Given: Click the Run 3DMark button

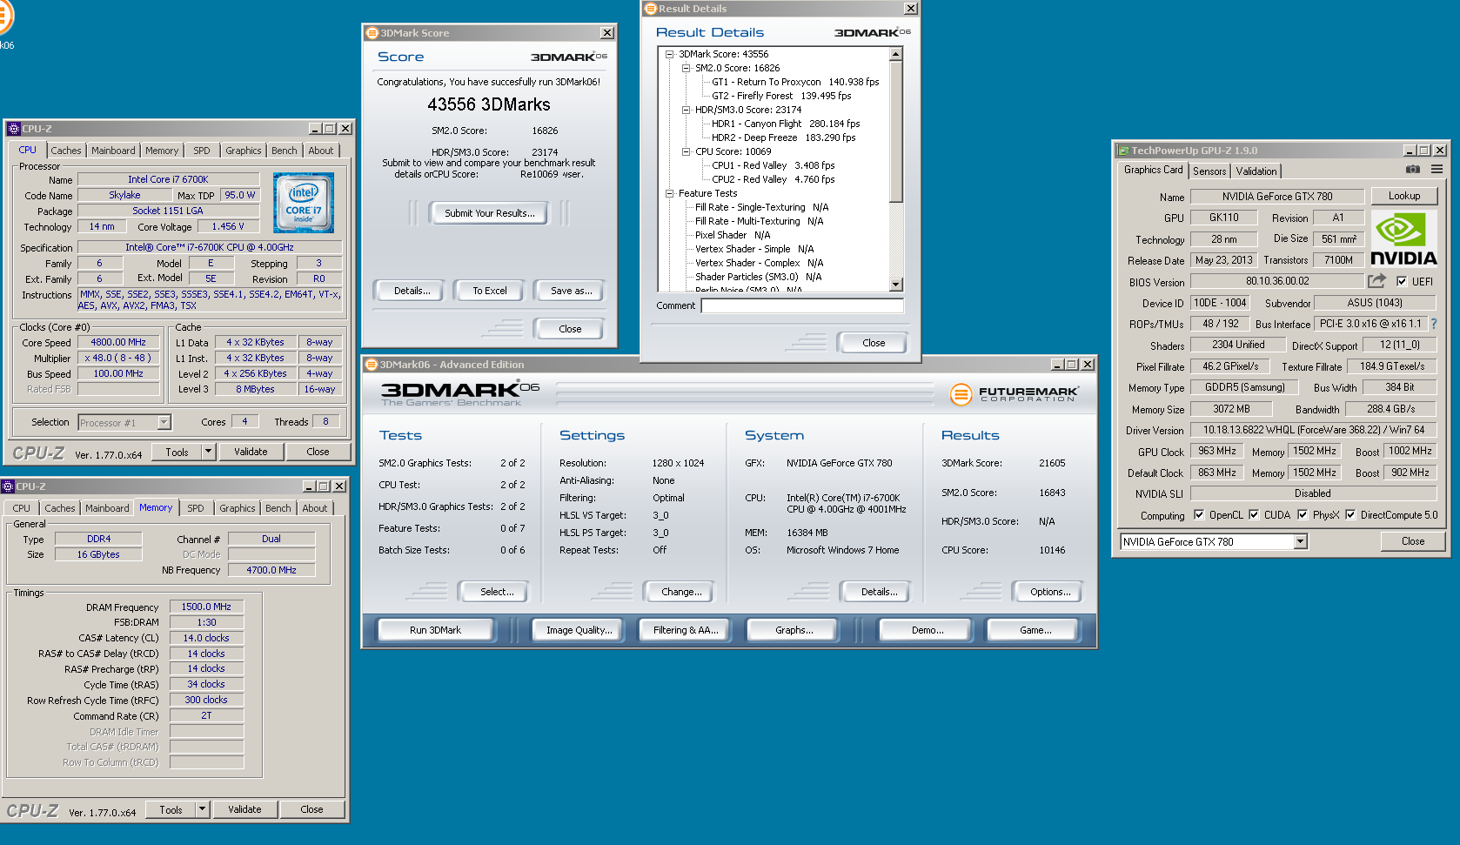Looking at the screenshot, I should point(435,630).
